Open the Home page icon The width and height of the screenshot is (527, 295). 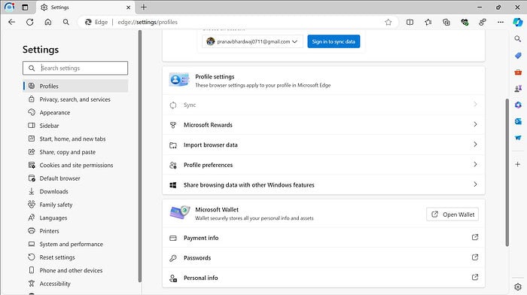48,22
